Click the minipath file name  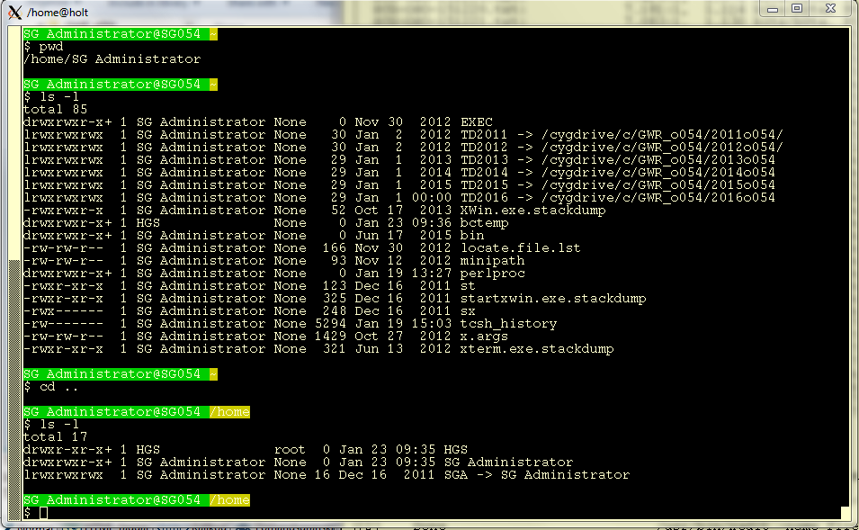493,260
